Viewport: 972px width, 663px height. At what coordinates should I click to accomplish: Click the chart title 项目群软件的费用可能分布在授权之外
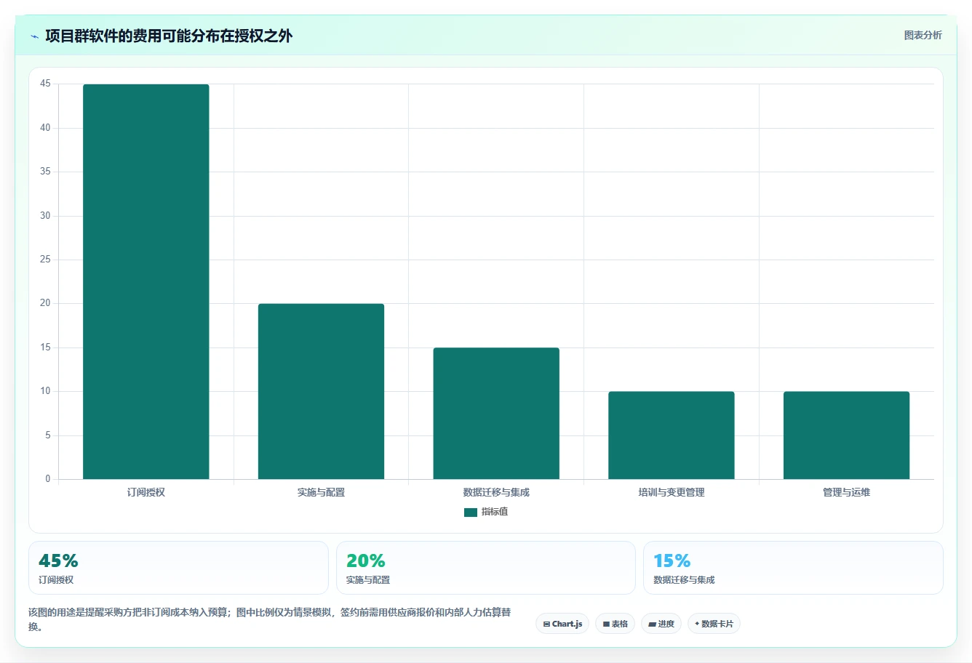tap(169, 36)
